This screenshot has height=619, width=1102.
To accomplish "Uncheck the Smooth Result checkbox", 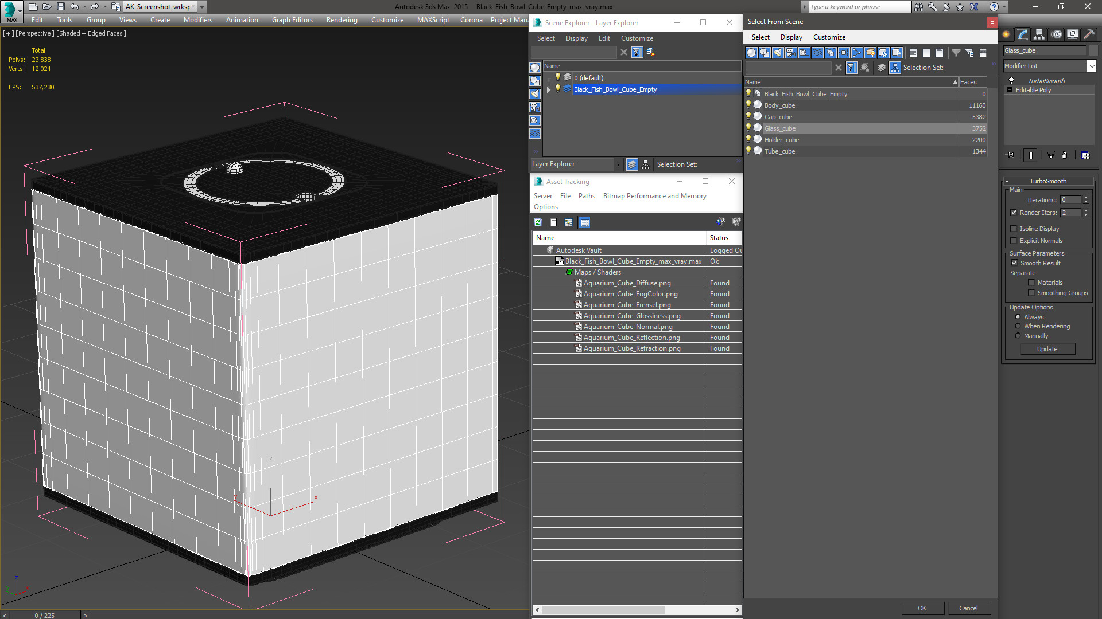I will (1014, 263).
